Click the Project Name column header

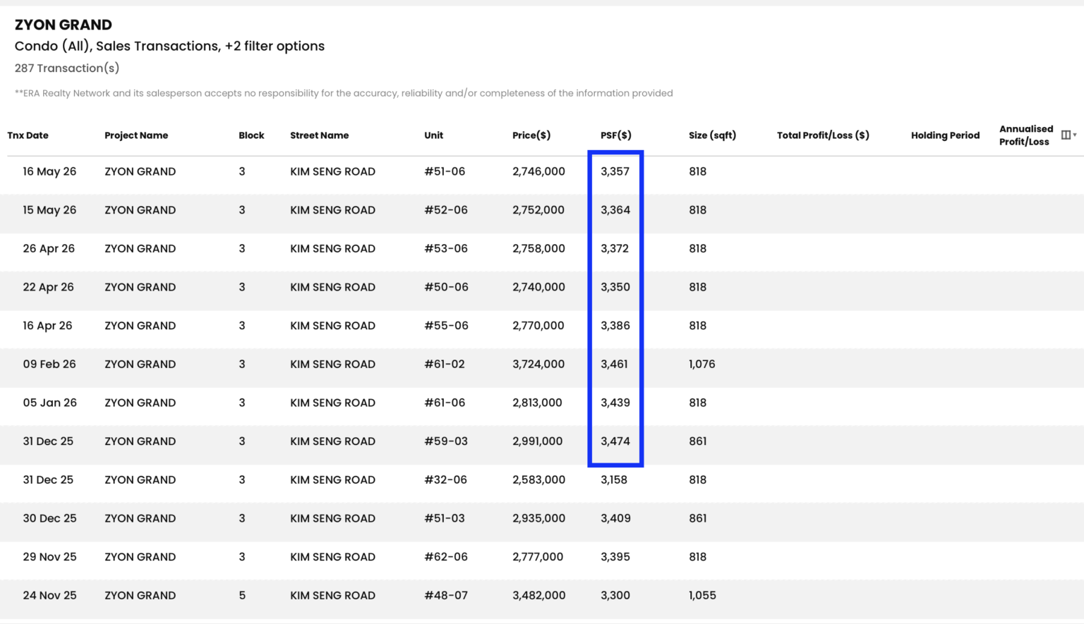pos(136,135)
